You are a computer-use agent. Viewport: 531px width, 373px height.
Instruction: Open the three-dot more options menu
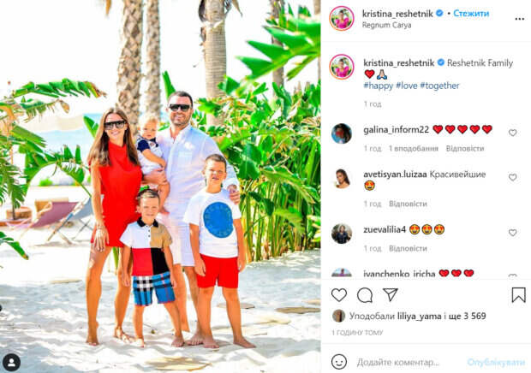pos(520,19)
